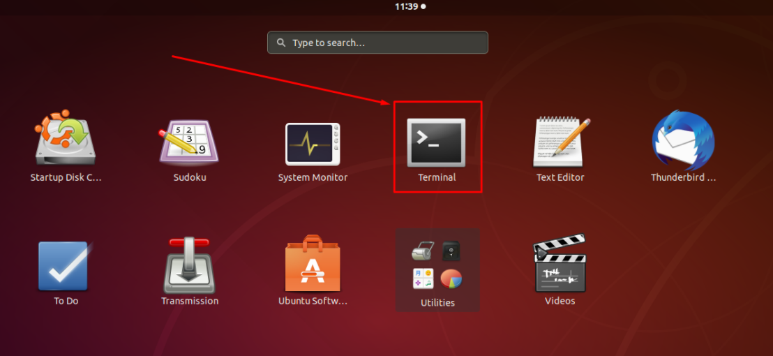
Task: Launch the Videos clapperboard icon
Action: [x=560, y=266]
